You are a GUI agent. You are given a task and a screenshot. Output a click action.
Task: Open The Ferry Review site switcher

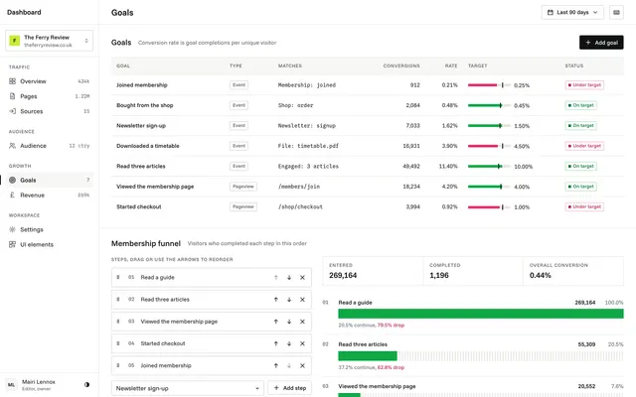pyautogui.click(x=49, y=41)
